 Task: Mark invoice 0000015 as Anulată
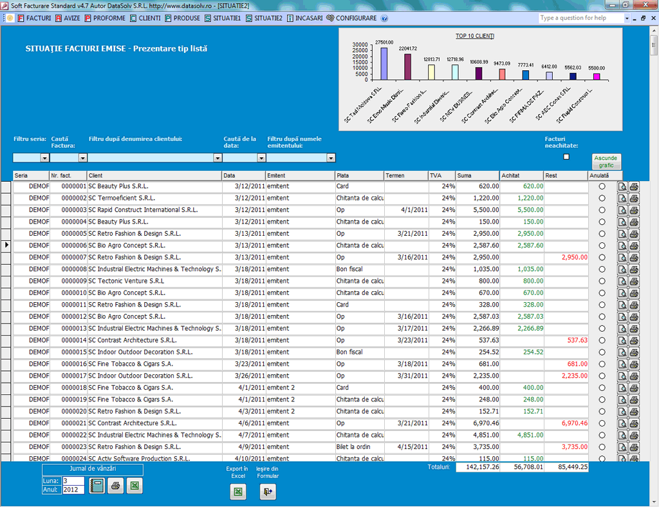click(602, 352)
